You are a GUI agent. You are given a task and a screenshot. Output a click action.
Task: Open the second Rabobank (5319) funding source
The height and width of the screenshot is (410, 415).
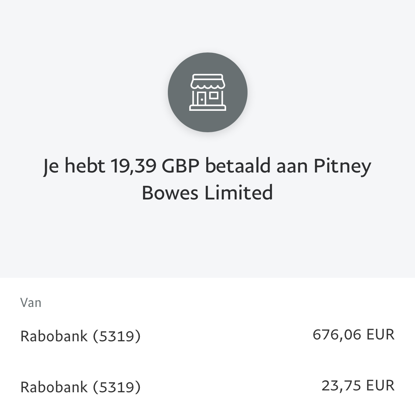pyautogui.click(x=207, y=386)
